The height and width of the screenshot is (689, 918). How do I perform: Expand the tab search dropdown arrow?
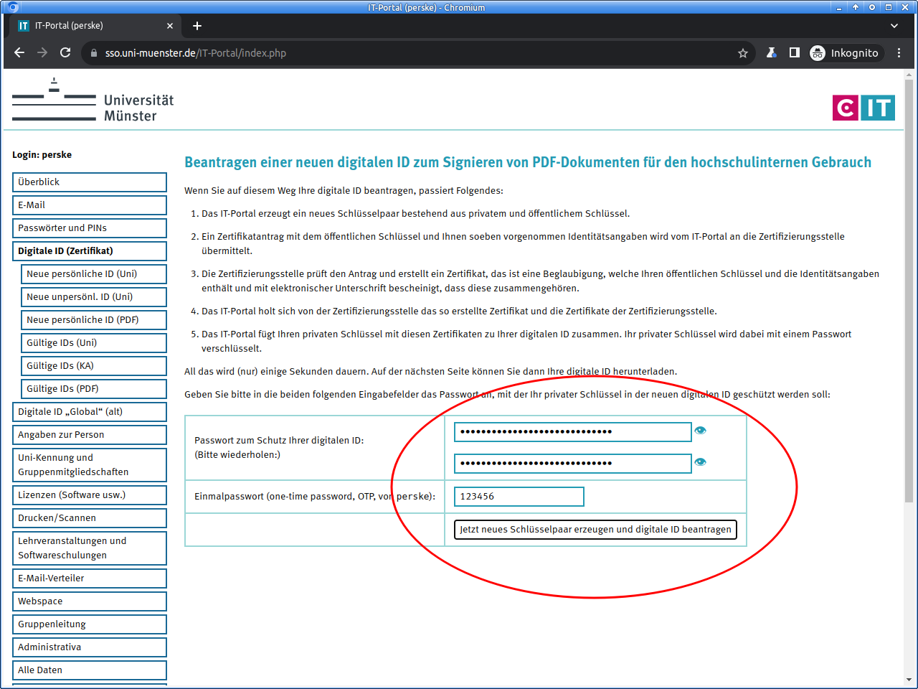[894, 26]
